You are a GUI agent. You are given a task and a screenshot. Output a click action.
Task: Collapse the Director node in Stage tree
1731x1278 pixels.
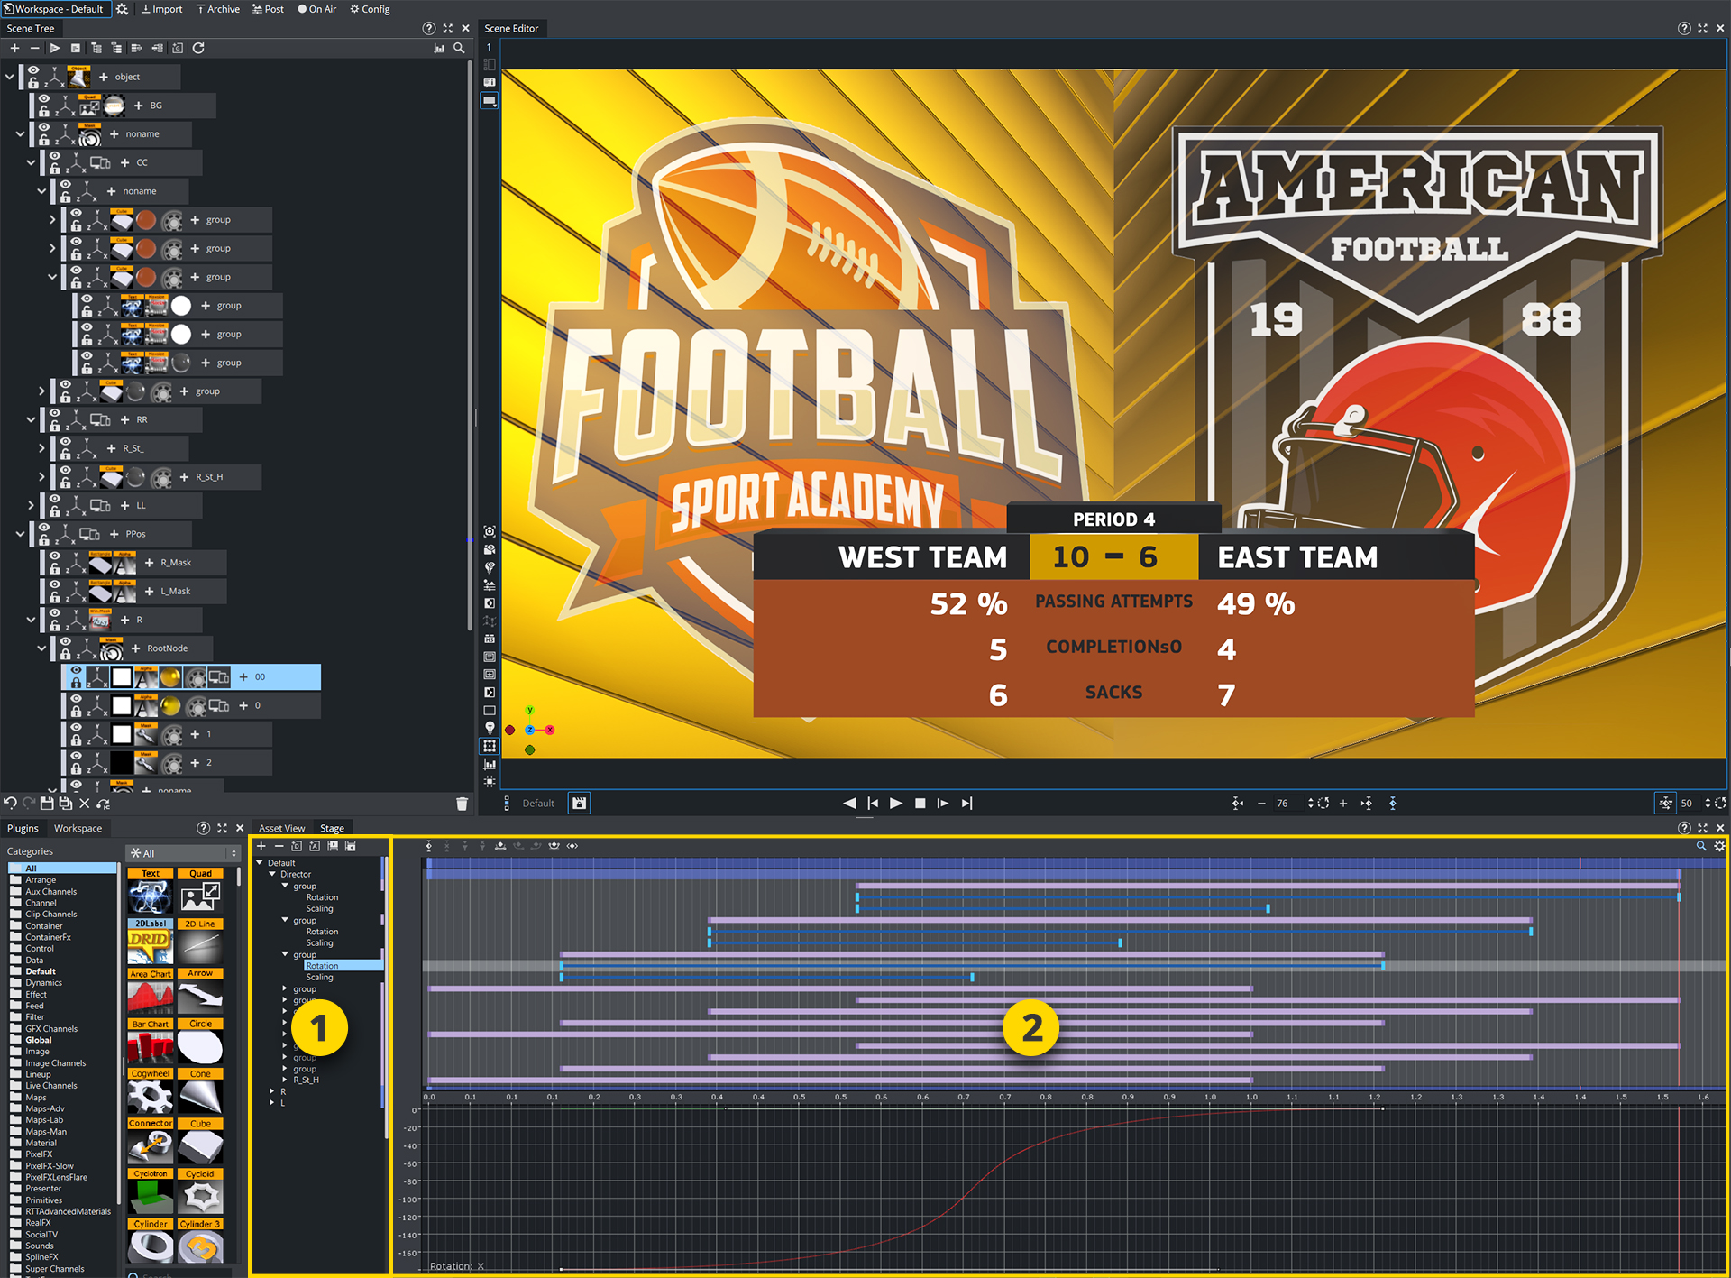272,874
